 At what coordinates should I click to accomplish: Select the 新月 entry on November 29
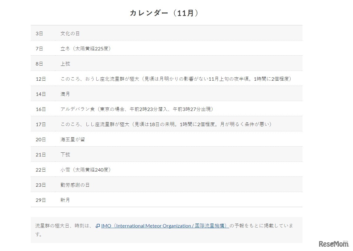[65, 200]
